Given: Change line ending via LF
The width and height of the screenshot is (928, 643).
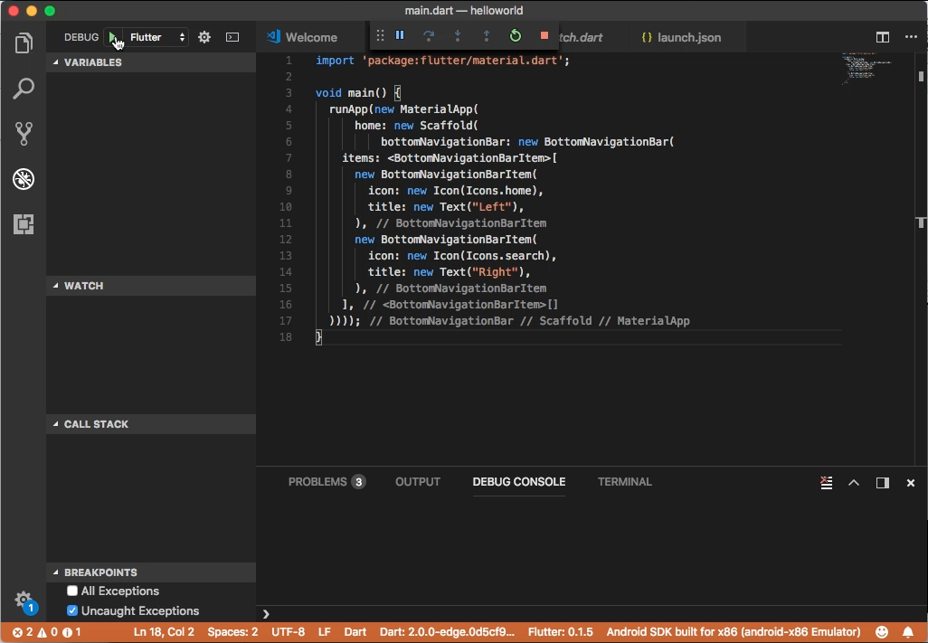Looking at the screenshot, I should point(325,632).
